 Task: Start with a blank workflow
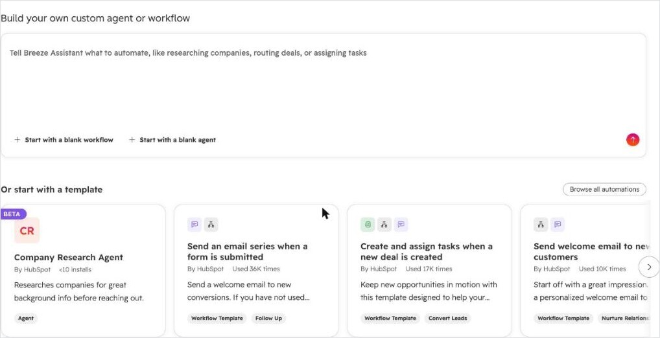pyautogui.click(x=64, y=140)
